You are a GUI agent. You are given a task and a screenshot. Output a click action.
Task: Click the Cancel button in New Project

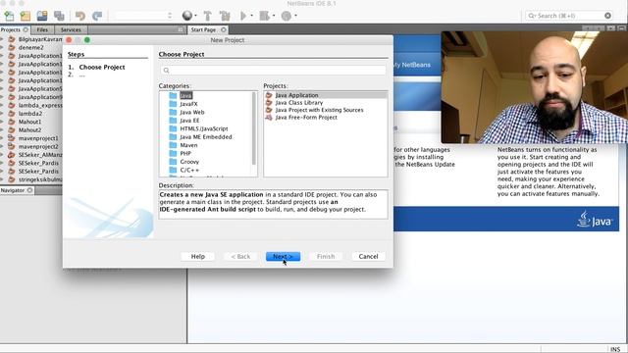368,257
